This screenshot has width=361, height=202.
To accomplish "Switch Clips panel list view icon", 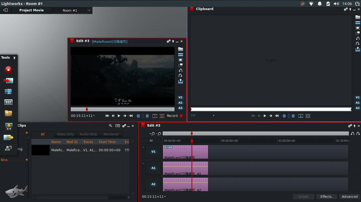I will (118, 126).
